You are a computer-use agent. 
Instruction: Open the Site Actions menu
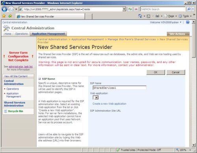pos(178,34)
